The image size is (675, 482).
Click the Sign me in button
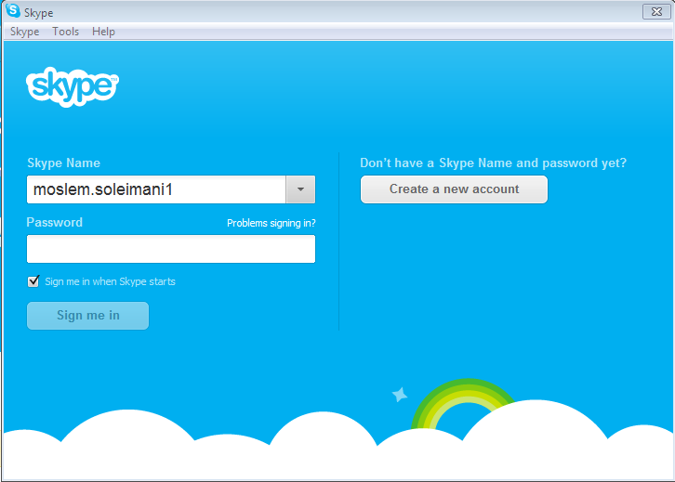[x=87, y=316]
